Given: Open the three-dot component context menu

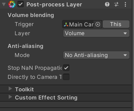Looking at the screenshot, I should (x=125, y=4).
